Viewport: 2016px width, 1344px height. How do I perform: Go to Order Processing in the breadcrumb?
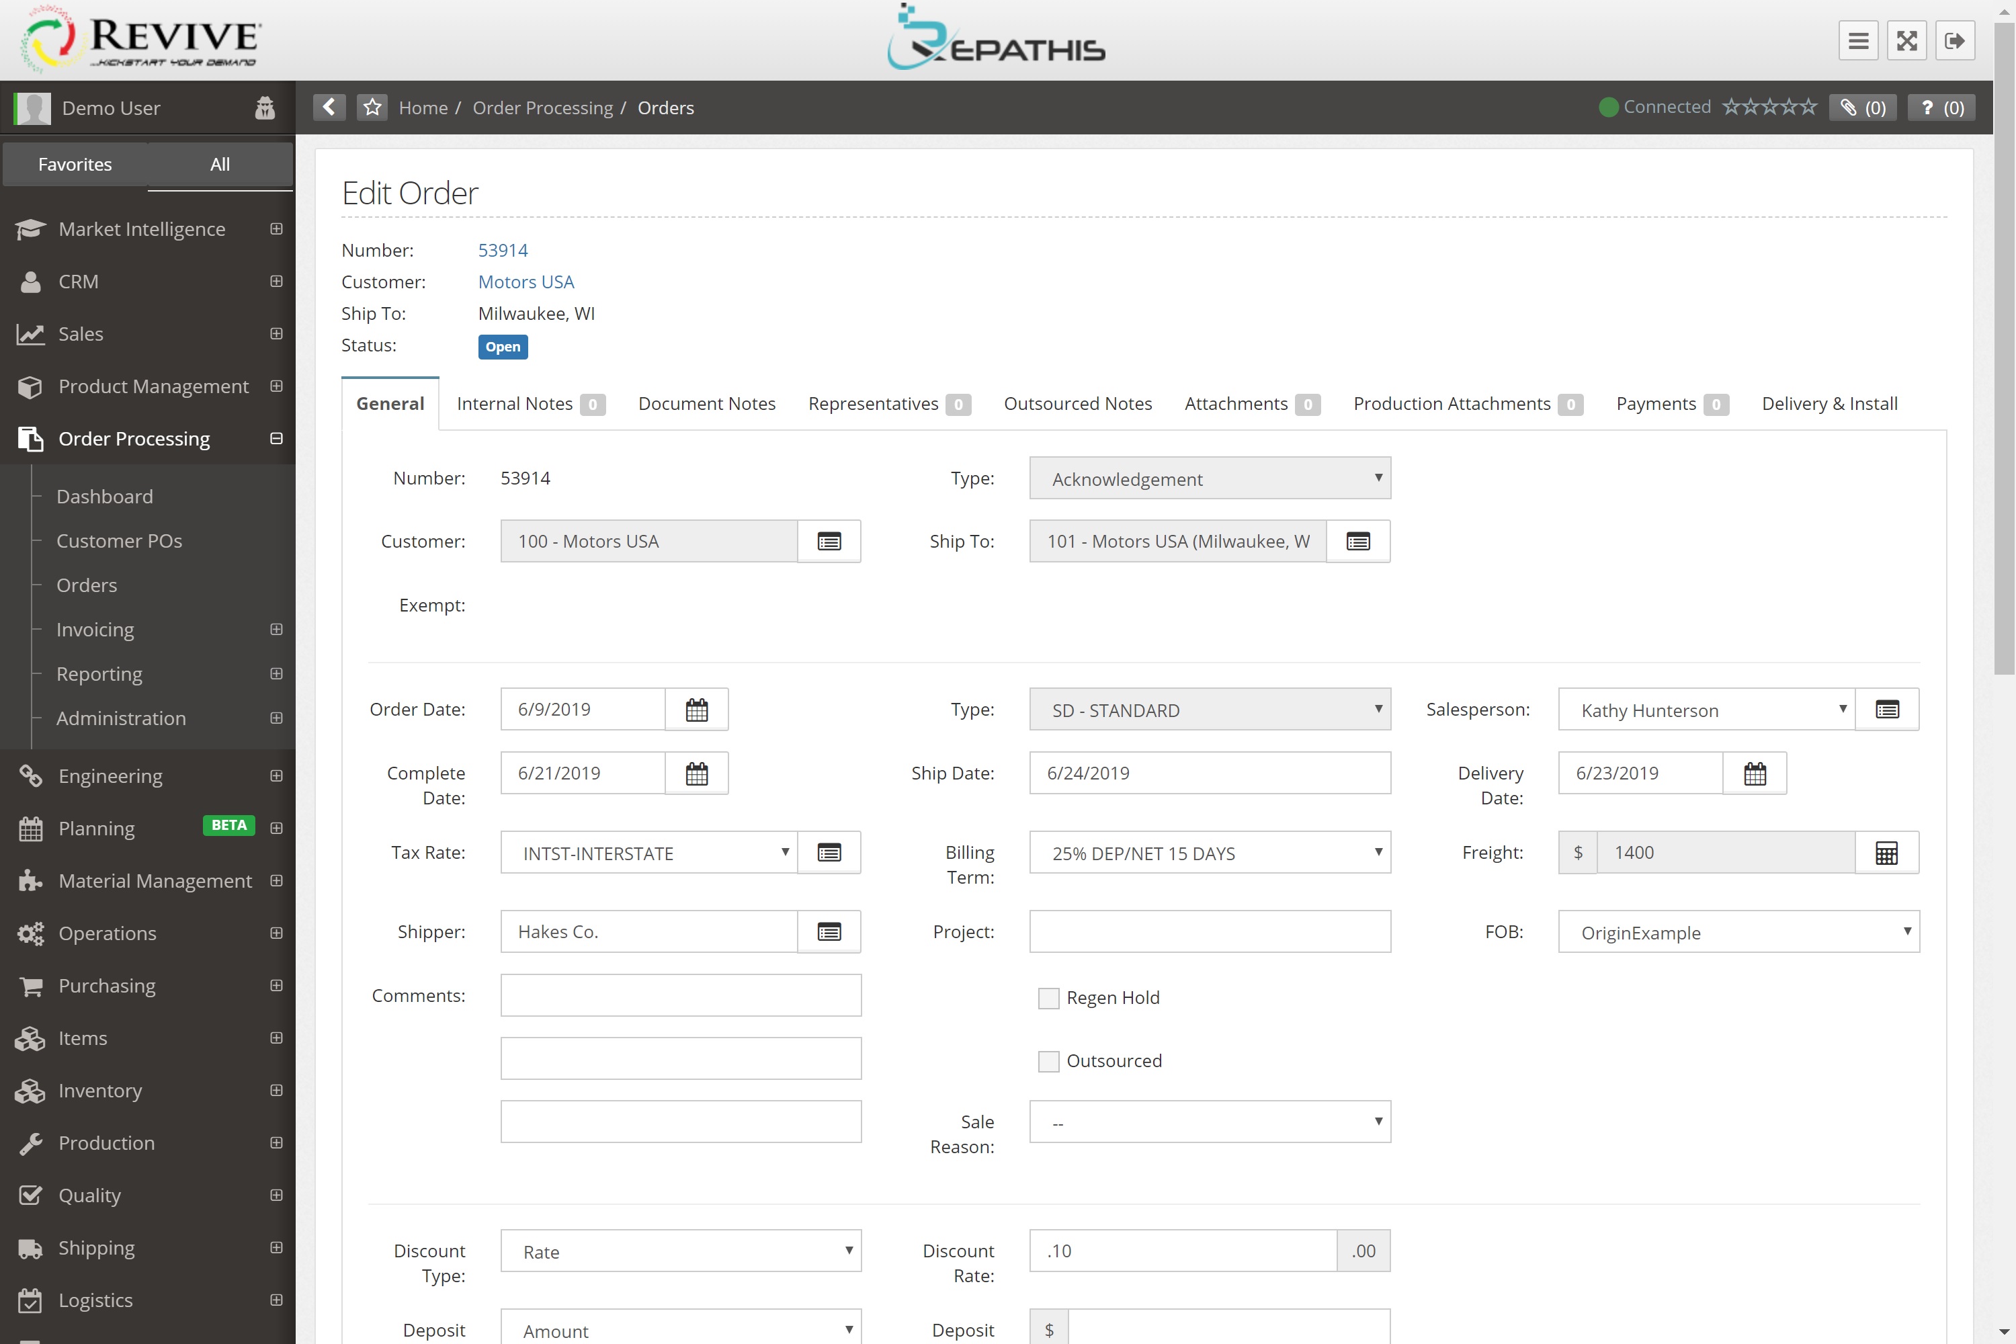coord(542,108)
